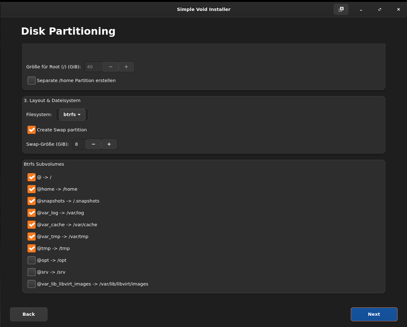Enable separate /home partition checkbox
The width and height of the screenshot is (407, 327).
coord(32,81)
